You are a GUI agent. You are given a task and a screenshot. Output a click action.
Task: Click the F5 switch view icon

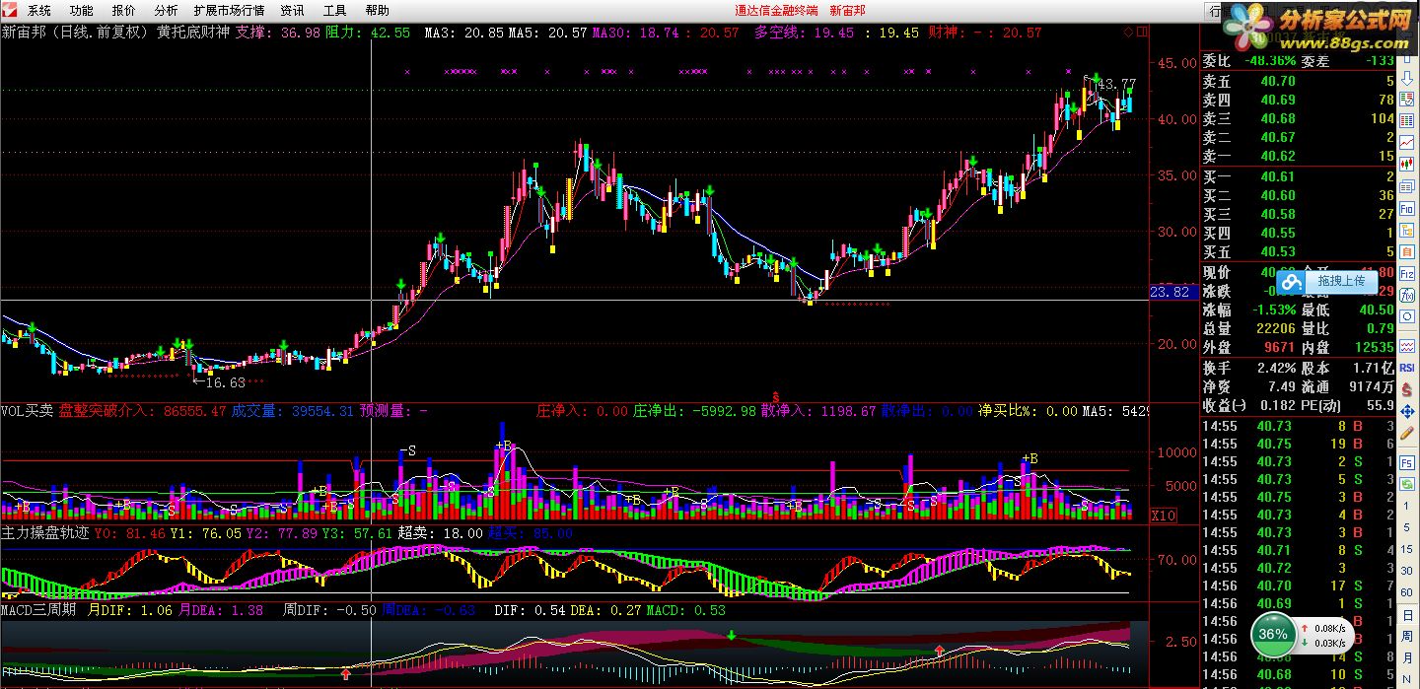[1407, 463]
